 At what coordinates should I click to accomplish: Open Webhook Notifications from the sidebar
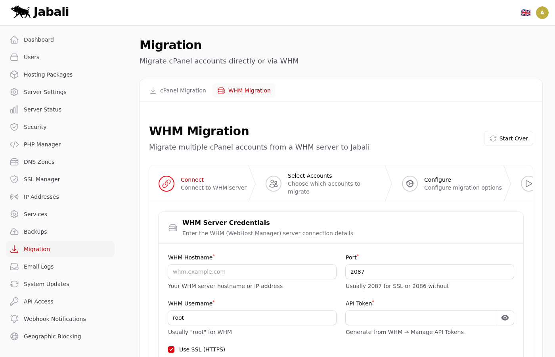(55, 319)
